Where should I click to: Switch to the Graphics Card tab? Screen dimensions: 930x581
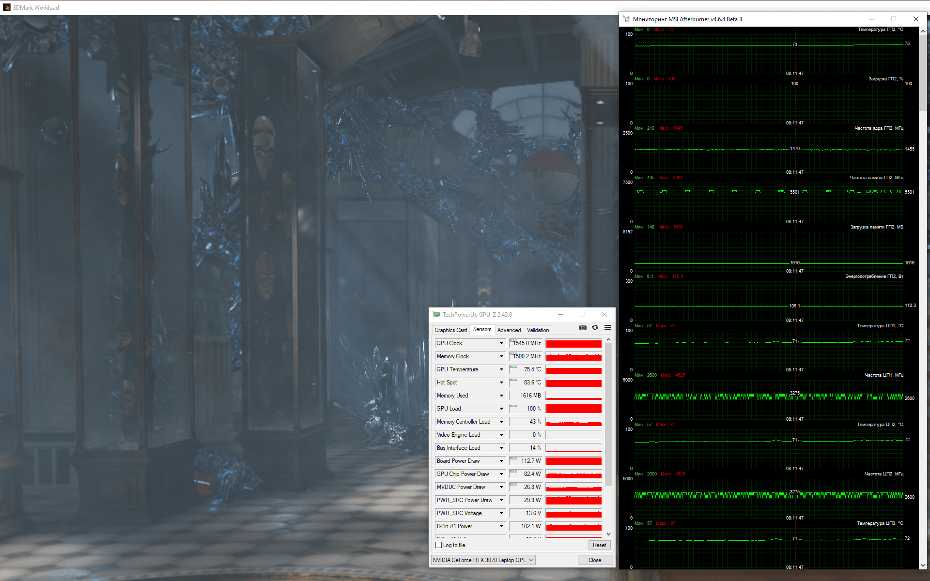click(x=450, y=330)
